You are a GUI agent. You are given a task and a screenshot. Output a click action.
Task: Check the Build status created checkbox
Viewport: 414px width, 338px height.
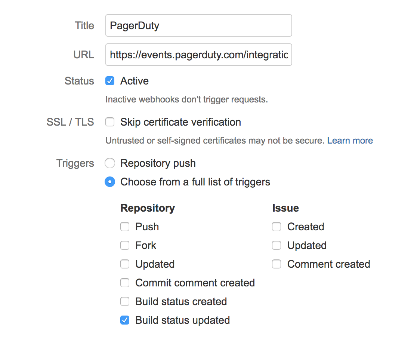click(125, 301)
